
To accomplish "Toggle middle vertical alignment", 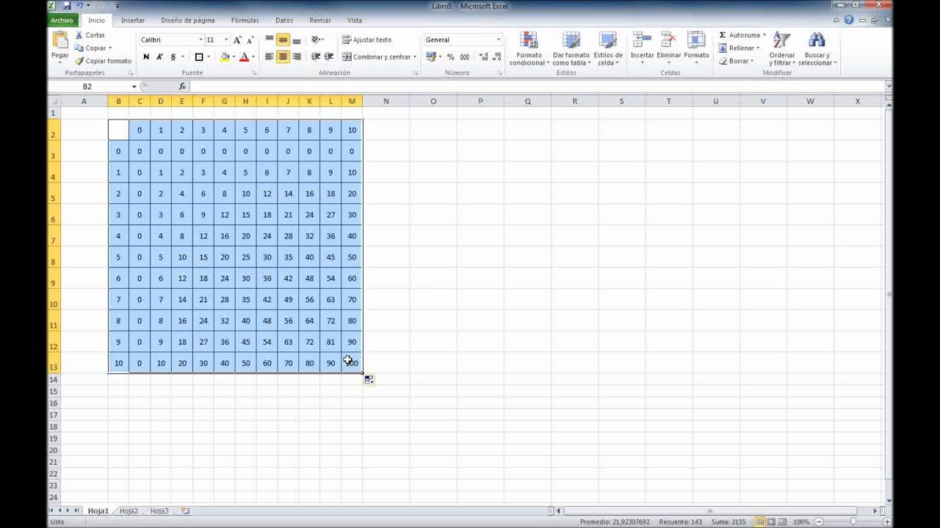I will click(x=283, y=40).
